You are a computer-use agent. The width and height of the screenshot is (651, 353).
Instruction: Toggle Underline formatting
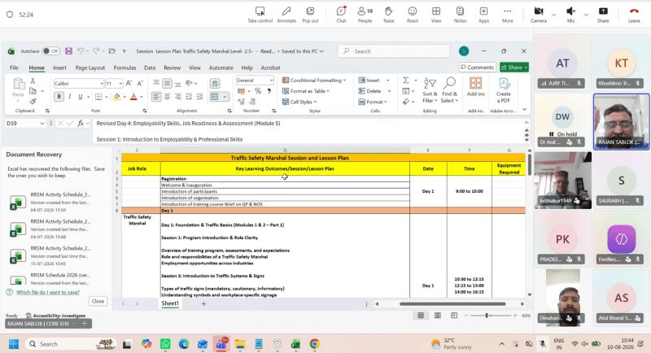tap(80, 97)
